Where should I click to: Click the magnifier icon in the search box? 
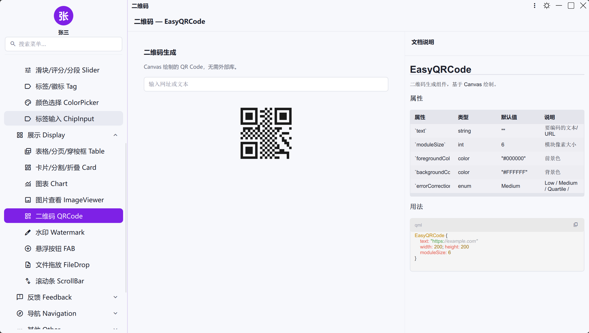tap(13, 44)
